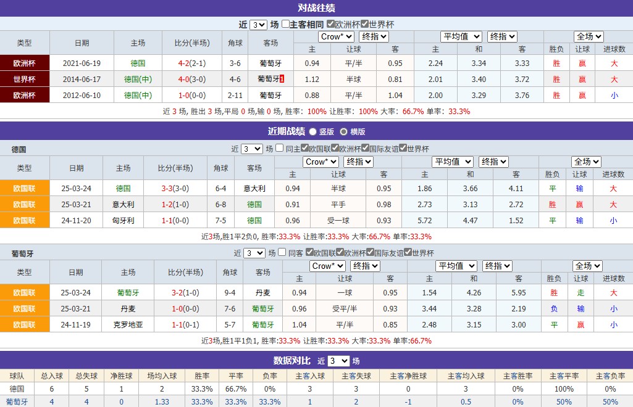The height and width of the screenshot is (407, 633).
Task: Open the match count dropdown in 对战往绩
Action: (x=258, y=25)
